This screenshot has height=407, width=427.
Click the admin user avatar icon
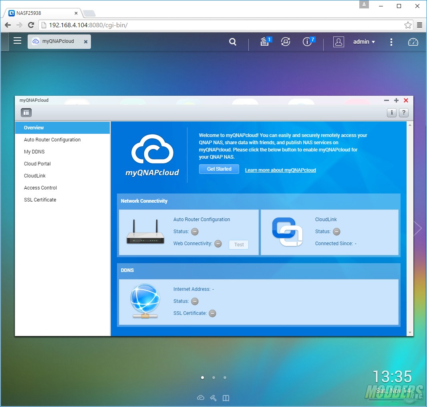point(338,42)
